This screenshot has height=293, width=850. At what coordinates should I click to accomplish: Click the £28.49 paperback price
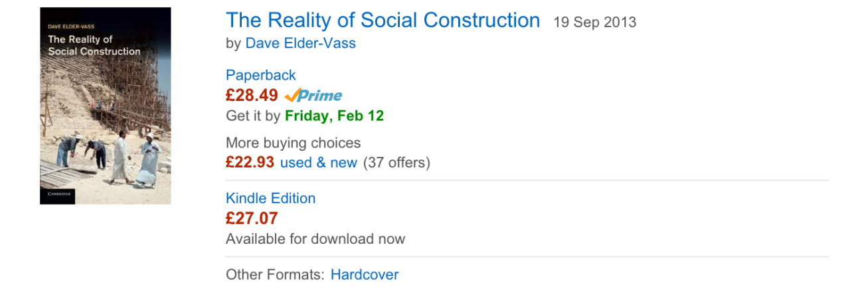(252, 95)
